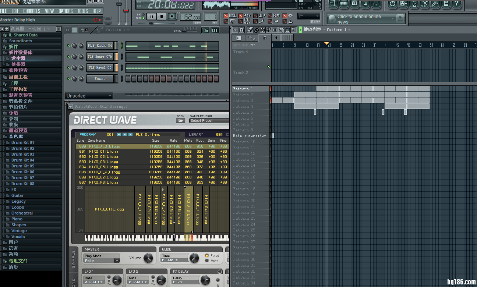Click the Record button in transport
Viewport: 477px width, 287px height.
point(172,17)
